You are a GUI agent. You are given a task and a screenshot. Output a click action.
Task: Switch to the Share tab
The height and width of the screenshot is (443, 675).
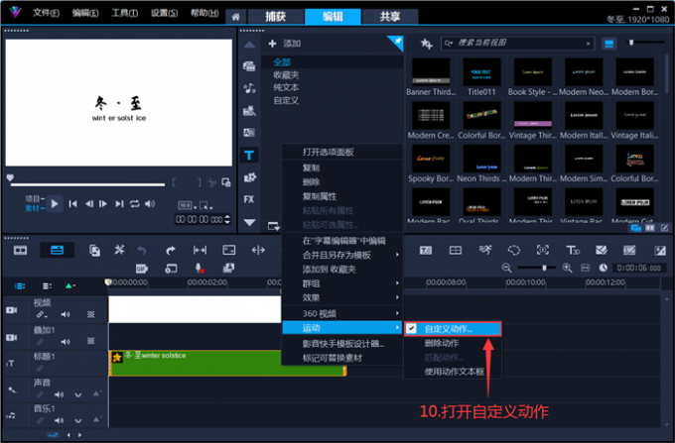pyautogui.click(x=390, y=17)
